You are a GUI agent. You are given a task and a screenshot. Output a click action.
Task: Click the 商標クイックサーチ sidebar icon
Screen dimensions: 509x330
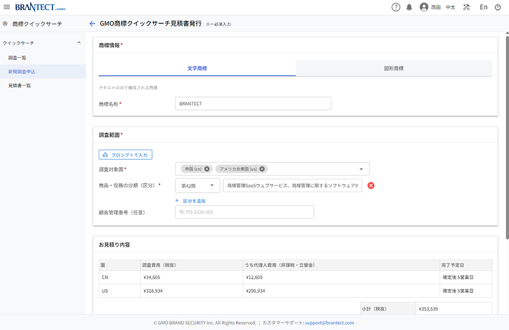(5, 24)
